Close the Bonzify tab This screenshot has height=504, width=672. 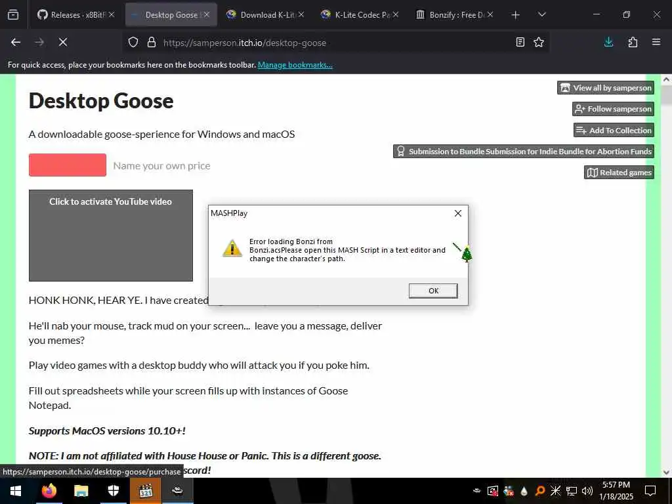[490, 14]
